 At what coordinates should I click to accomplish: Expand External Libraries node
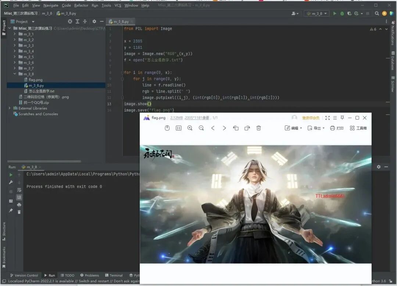(9, 108)
